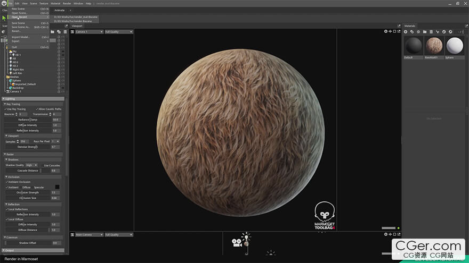Screen dimensions: 469x263
Task: Click the Animate button
Action: click(x=59, y=10)
